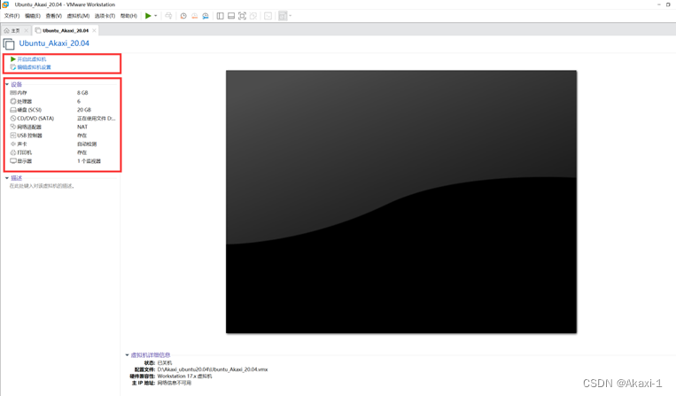Click the CD/DVD disc icon
This screenshot has height=396, width=676.
[x=13, y=118]
